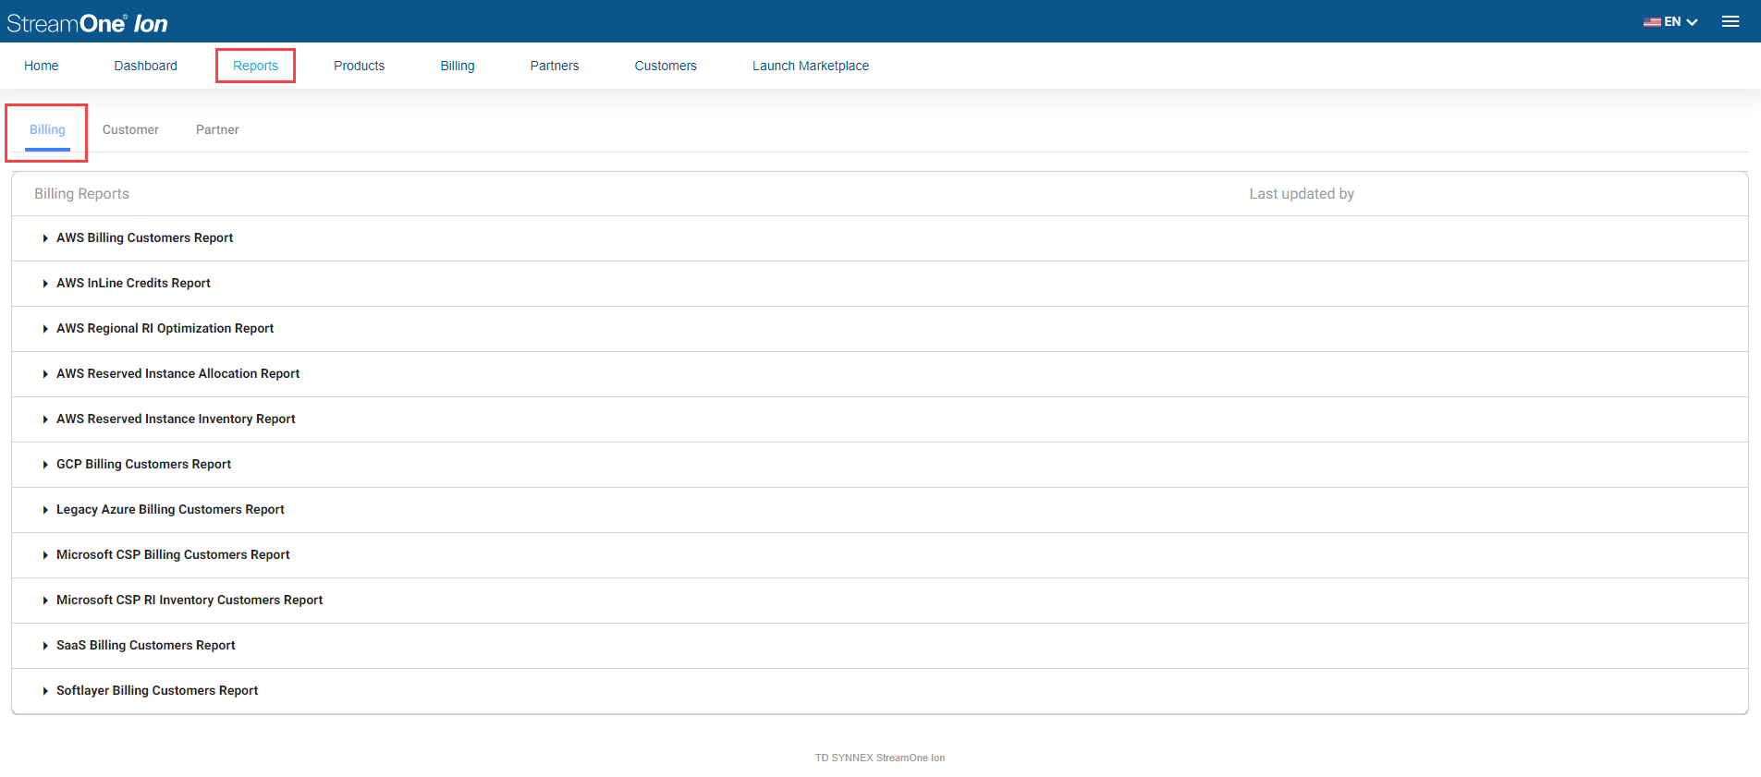Click 'SaaS Billing Customers Report' text

(x=145, y=645)
